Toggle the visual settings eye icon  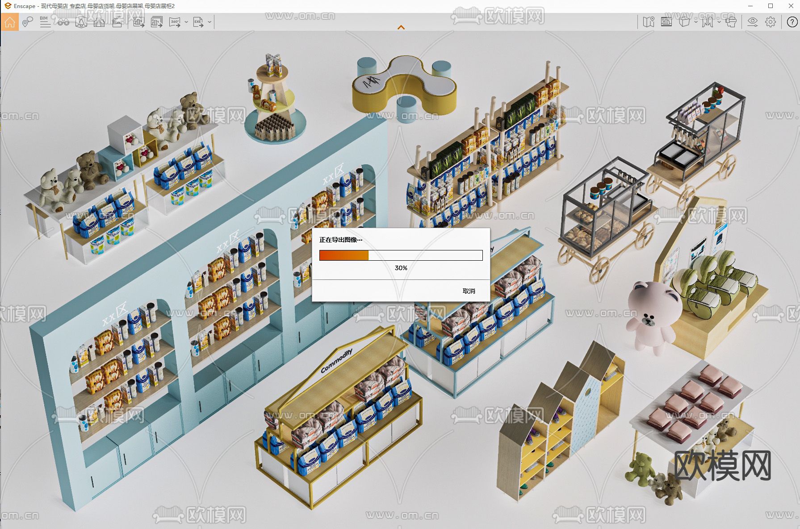coord(753,22)
